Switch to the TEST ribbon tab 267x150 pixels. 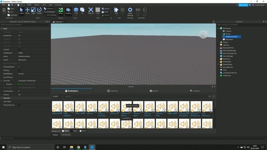tap(44, 5)
